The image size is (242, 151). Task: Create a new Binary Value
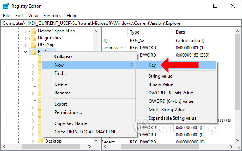[176, 84]
